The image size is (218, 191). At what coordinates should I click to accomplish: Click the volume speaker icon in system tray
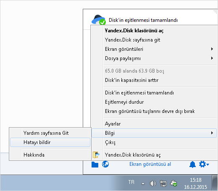click(x=153, y=183)
